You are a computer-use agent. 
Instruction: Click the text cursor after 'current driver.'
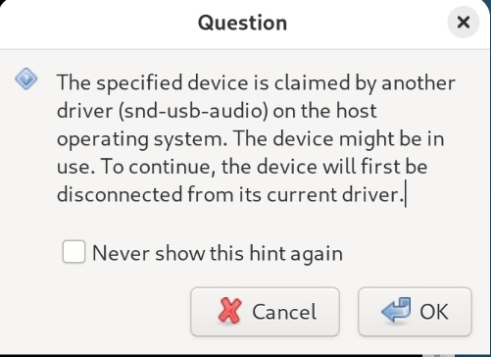pos(406,194)
